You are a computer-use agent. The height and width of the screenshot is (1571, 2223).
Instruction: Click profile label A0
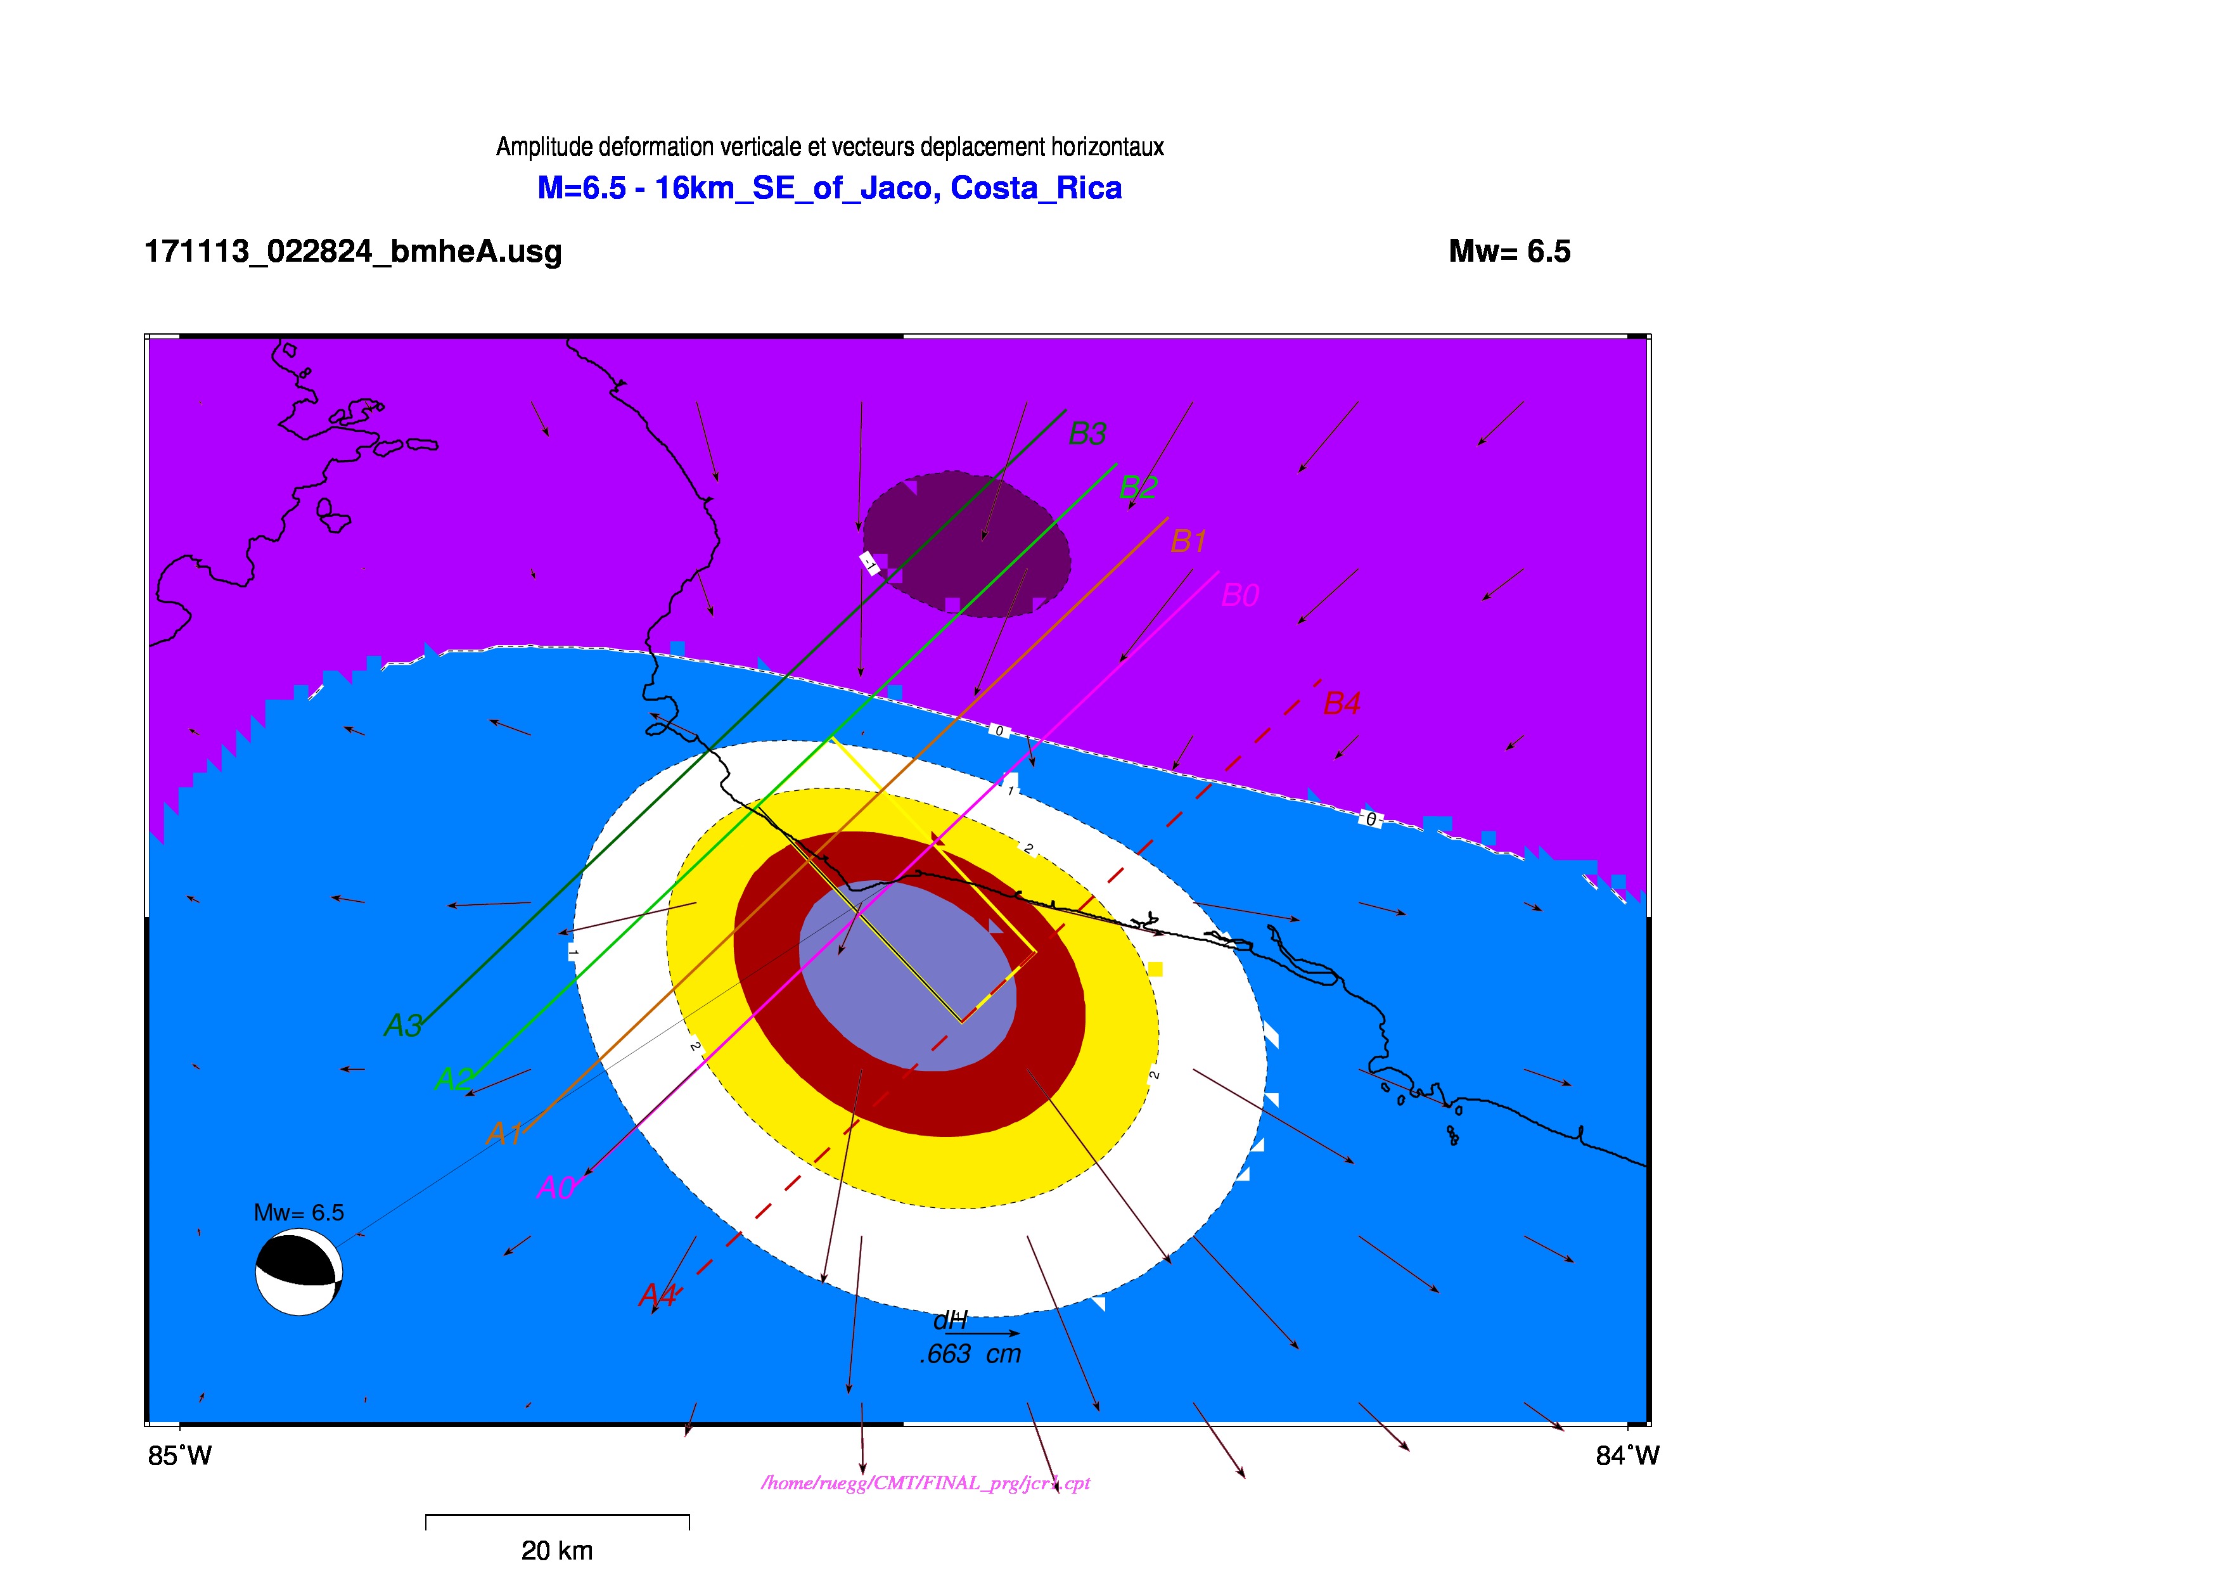point(556,1187)
